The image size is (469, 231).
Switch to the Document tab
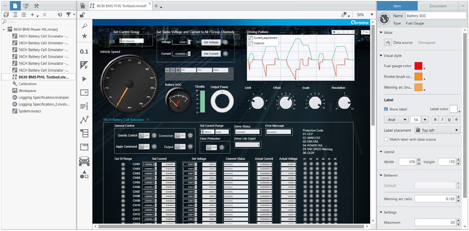click(438, 6)
